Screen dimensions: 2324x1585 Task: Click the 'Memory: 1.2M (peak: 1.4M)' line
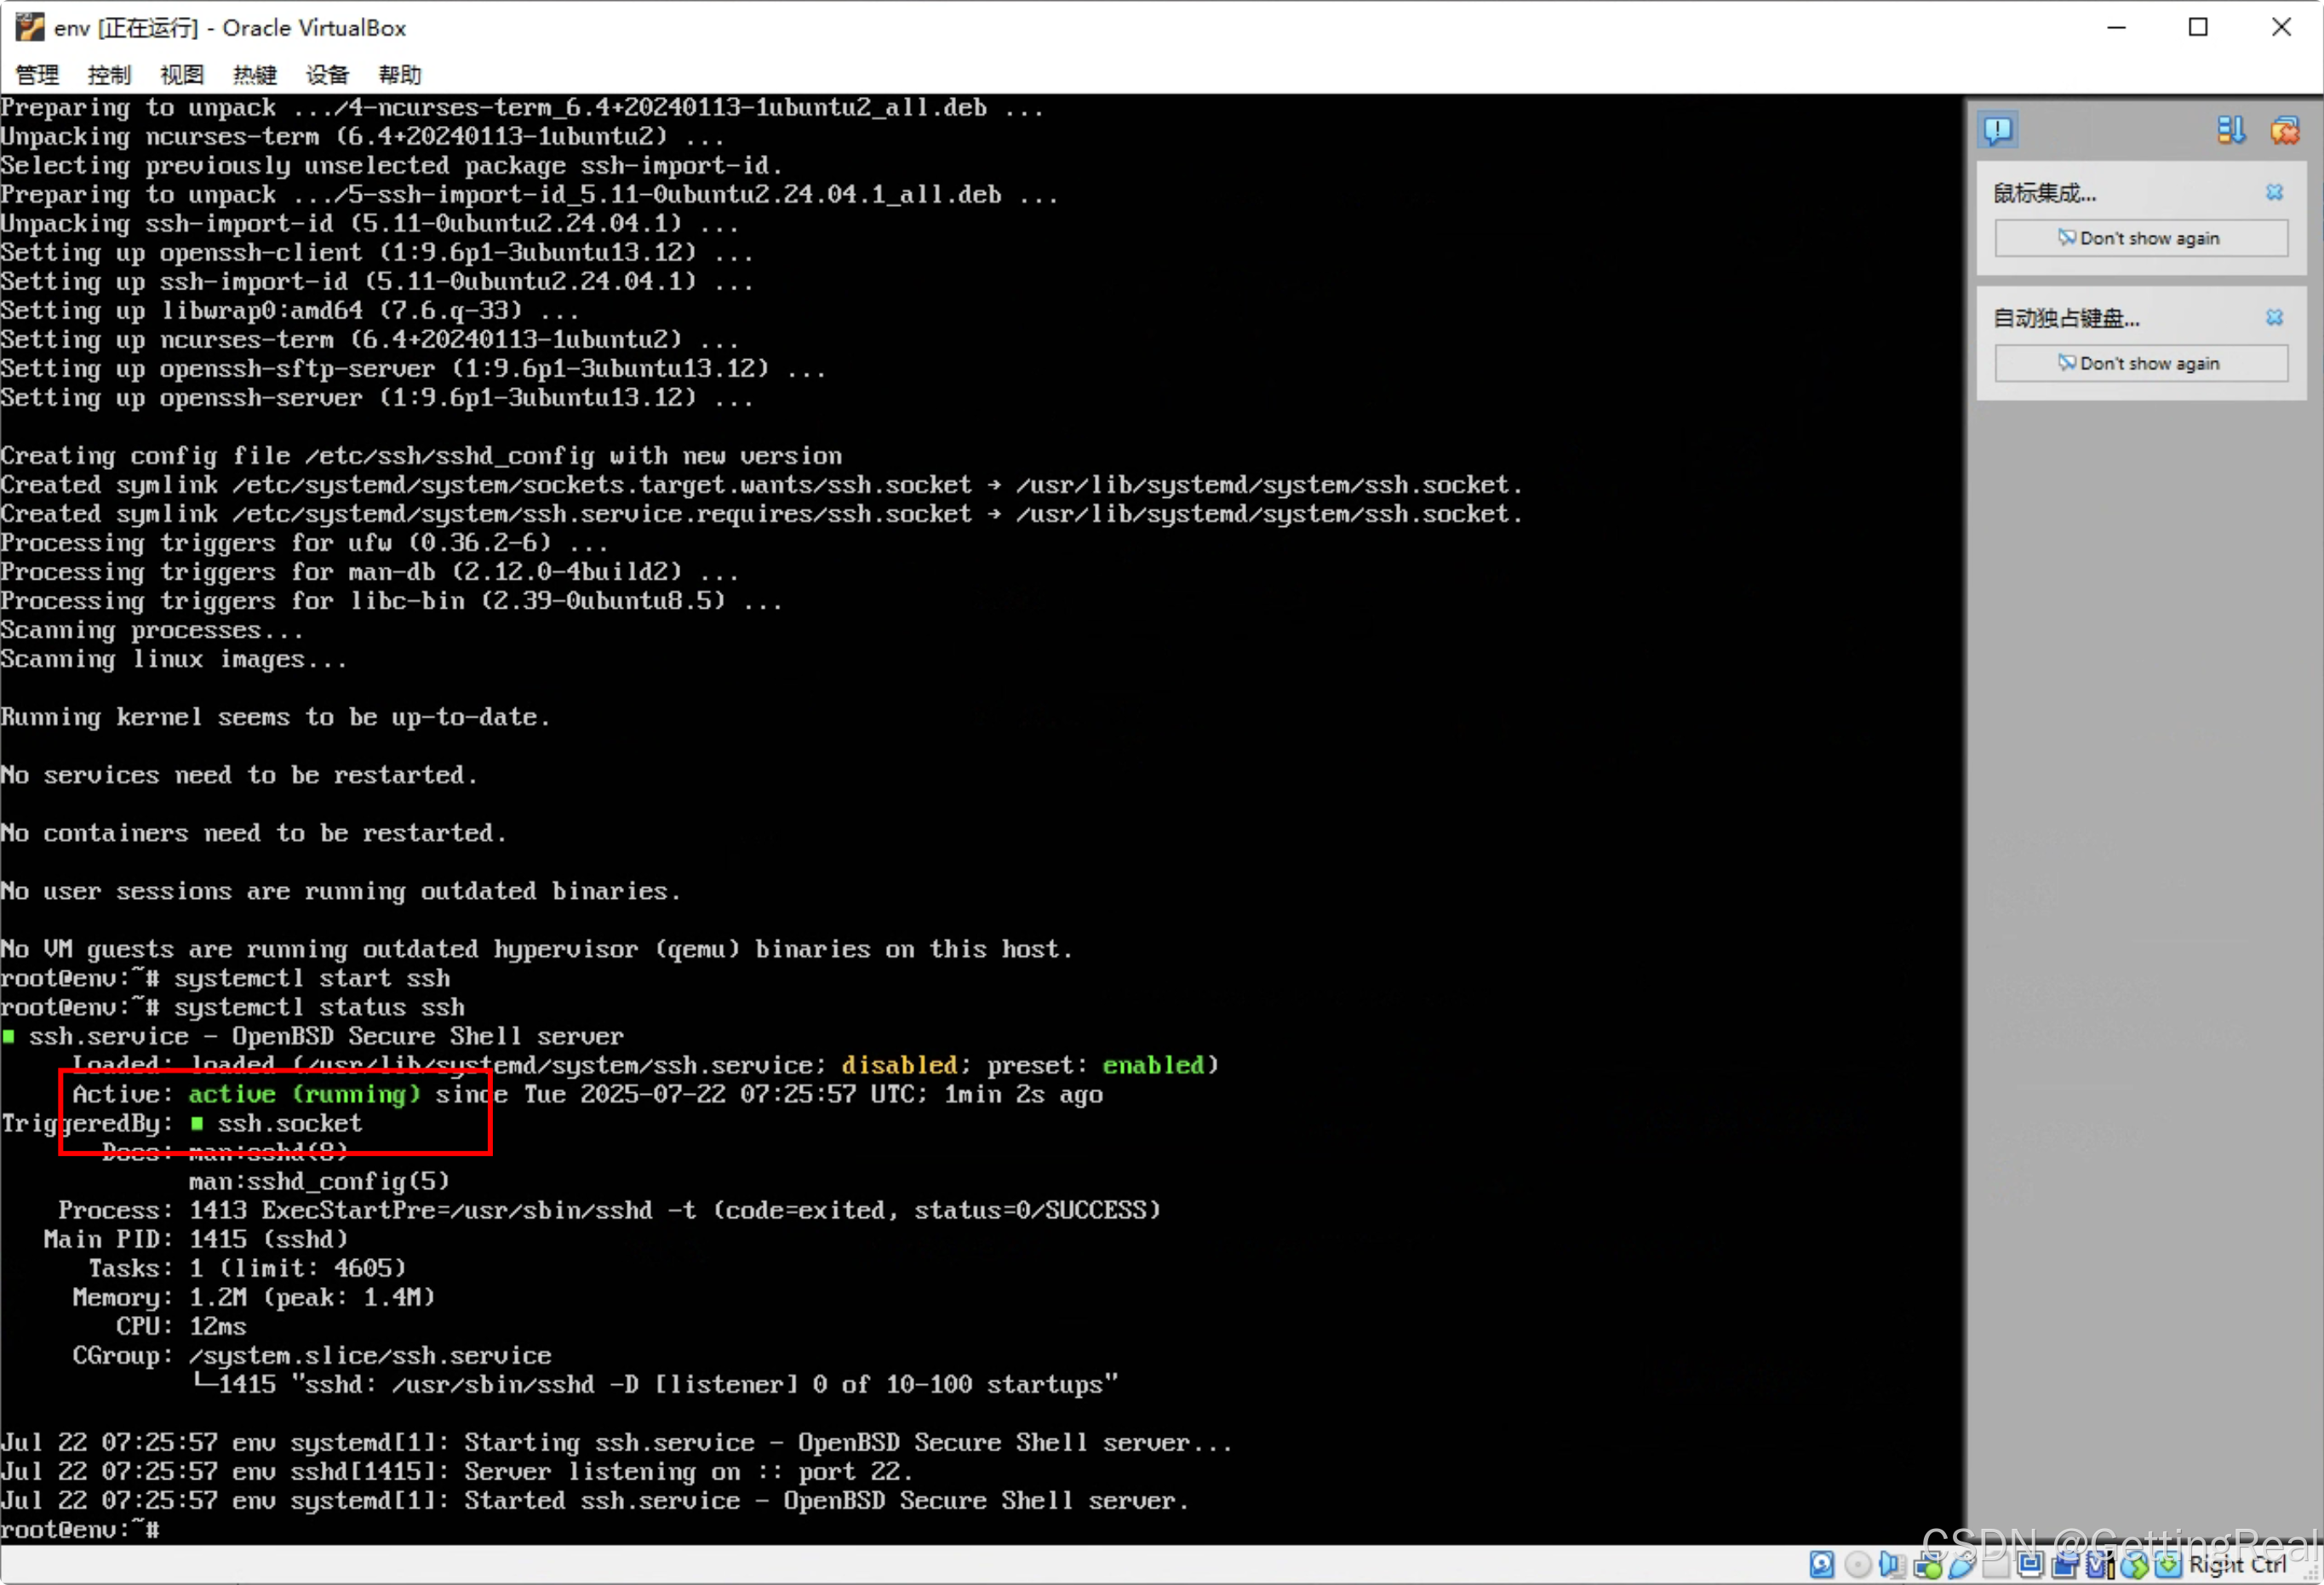(254, 1297)
